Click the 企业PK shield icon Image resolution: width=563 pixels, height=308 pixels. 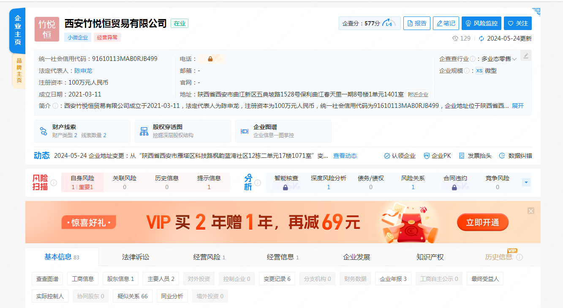coord(427,156)
